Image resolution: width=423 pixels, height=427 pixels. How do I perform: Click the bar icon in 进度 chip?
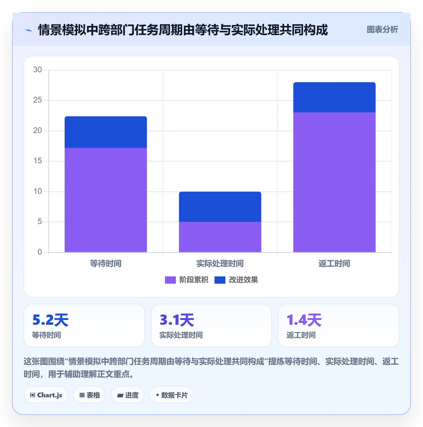[120, 395]
